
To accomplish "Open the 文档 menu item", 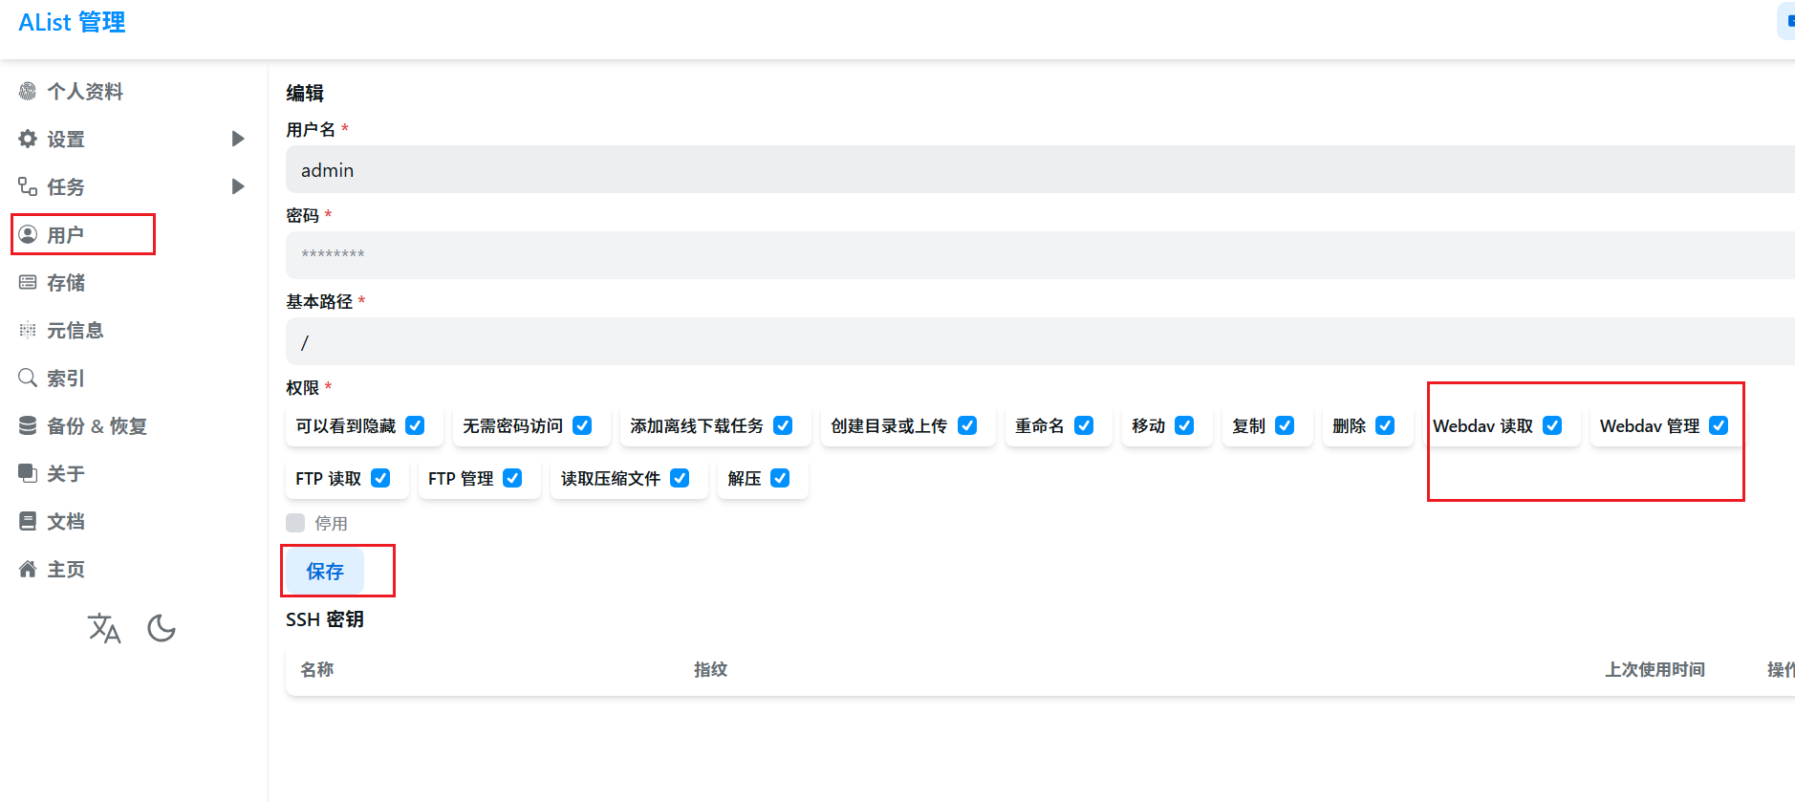I will pyautogui.click(x=66, y=521).
